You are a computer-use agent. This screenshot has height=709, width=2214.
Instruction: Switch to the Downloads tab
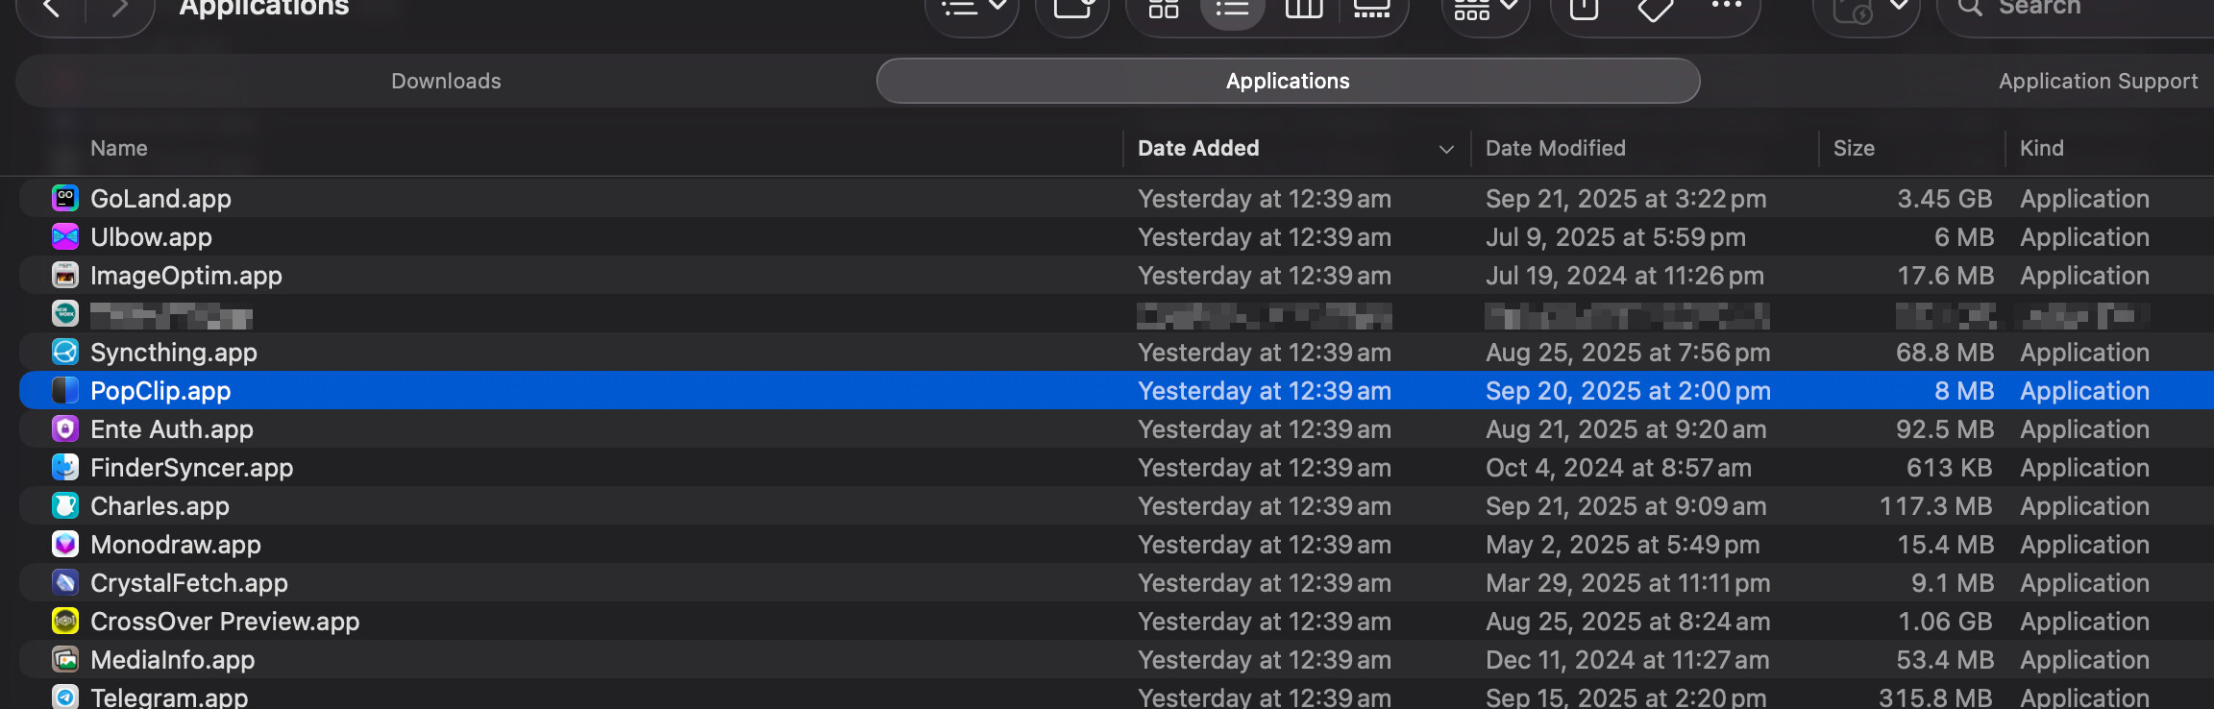tap(446, 81)
